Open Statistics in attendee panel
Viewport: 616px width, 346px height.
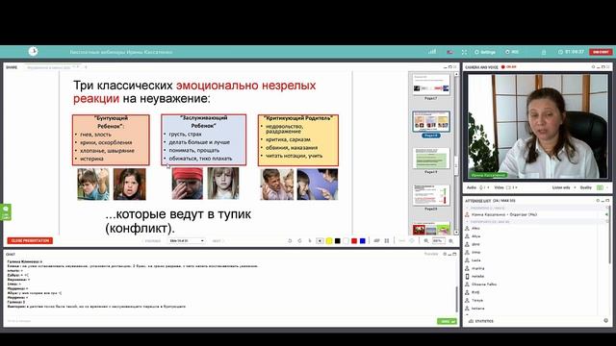click(x=481, y=321)
